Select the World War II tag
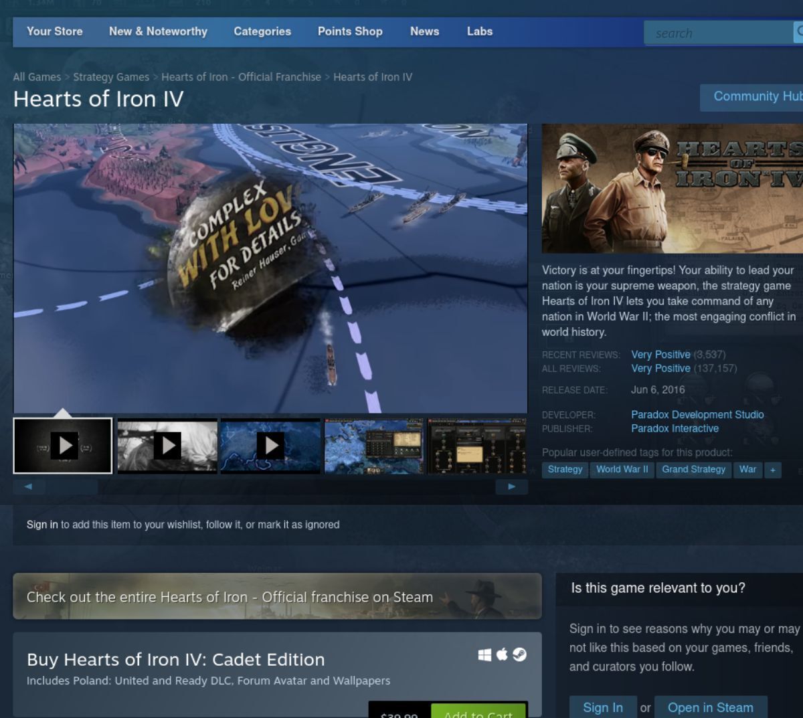The width and height of the screenshot is (803, 718). click(x=622, y=470)
